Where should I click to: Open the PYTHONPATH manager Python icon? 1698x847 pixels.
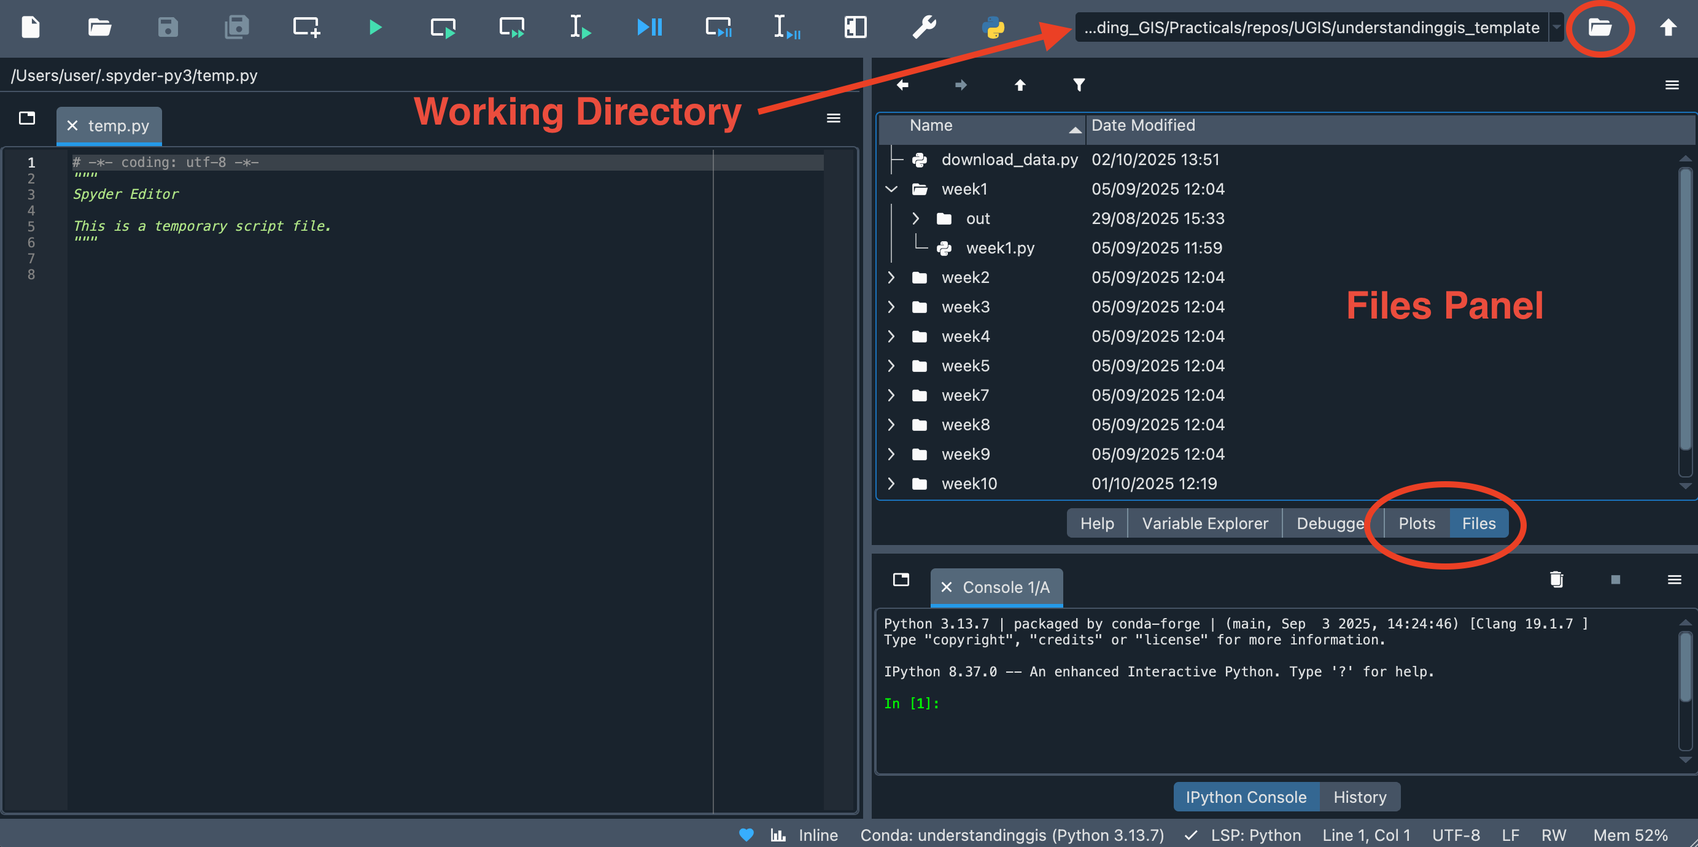[993, 27]
